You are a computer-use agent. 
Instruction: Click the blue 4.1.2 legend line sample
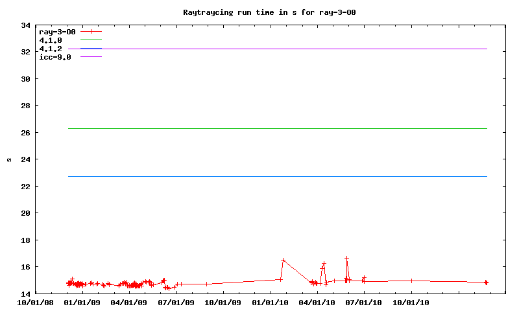(91, 49)
